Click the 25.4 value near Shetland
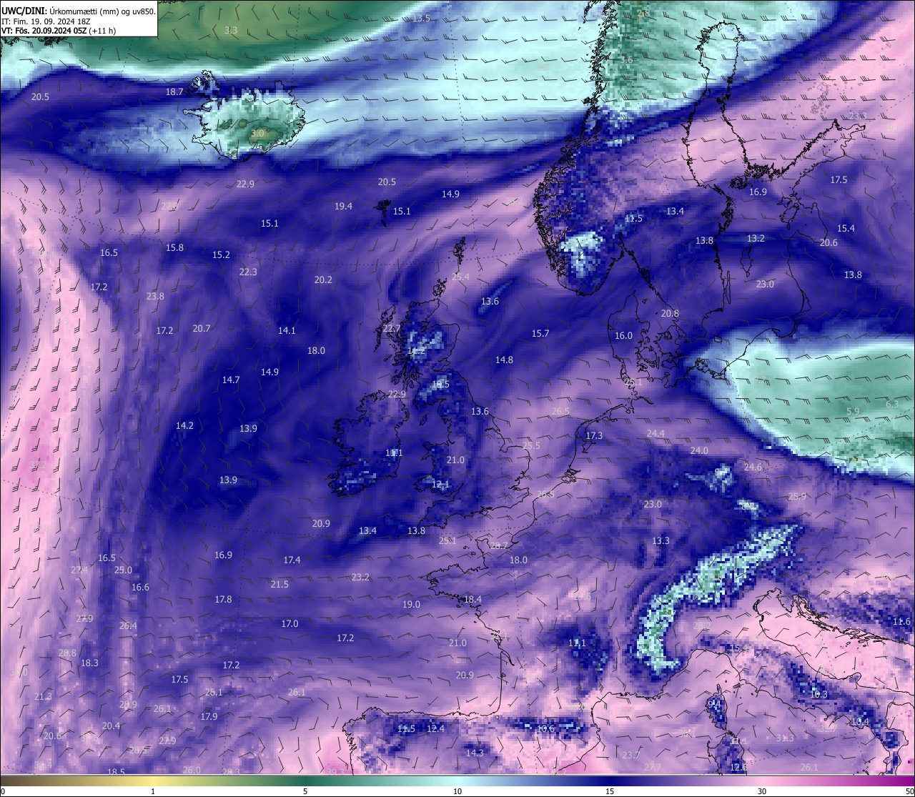Image resolution: width=915 pixels, height=797 pixels. 460,277
